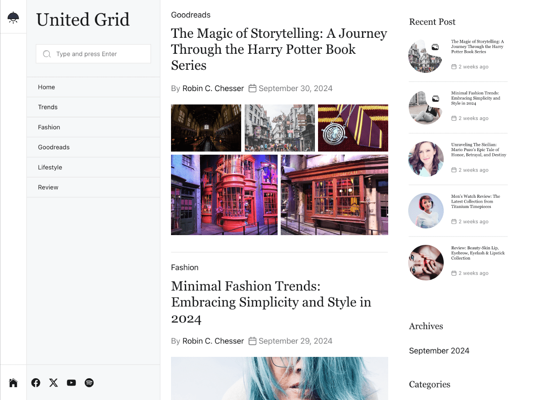Viewport: 533px width, 400px height.
Task: Click the Diagon Alley shopfront thumbnail
Action: click(x=334, y=195)
